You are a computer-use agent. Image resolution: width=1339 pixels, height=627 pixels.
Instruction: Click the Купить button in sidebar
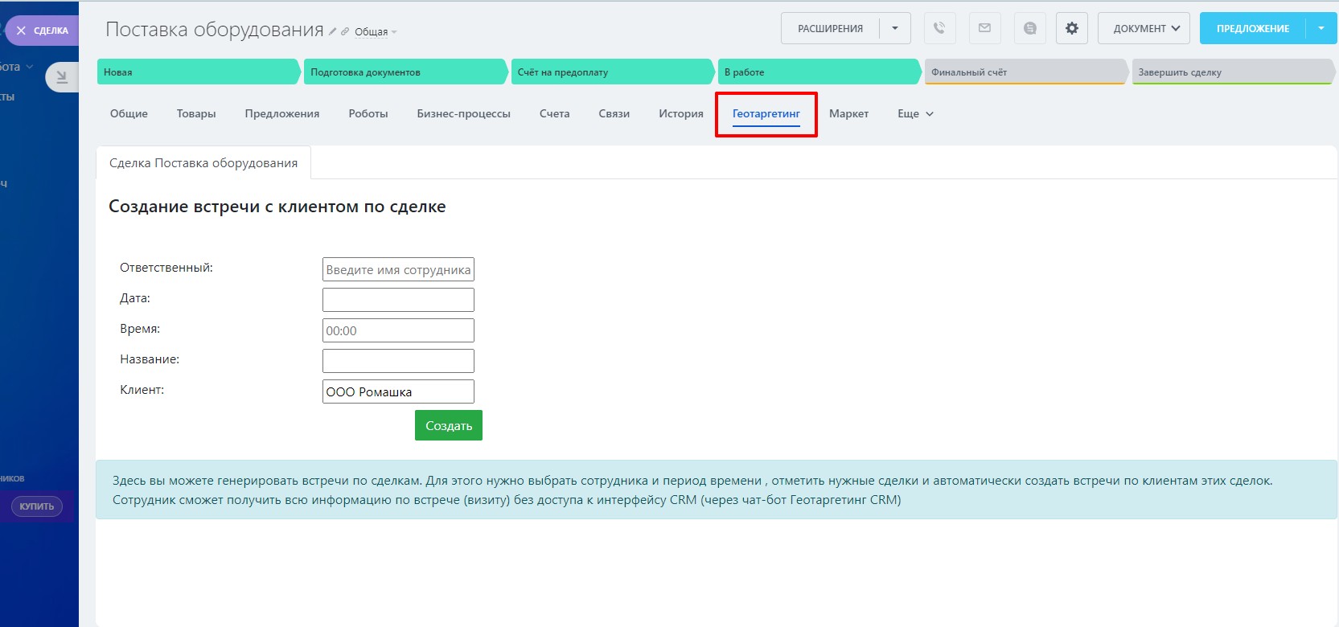pyautogui.click(x=37, y=506)
